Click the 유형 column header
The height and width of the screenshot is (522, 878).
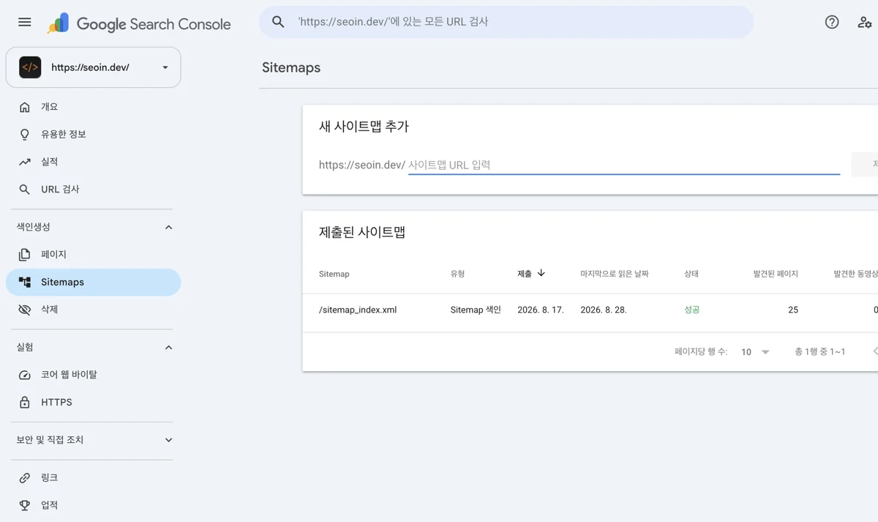[457, 274]
